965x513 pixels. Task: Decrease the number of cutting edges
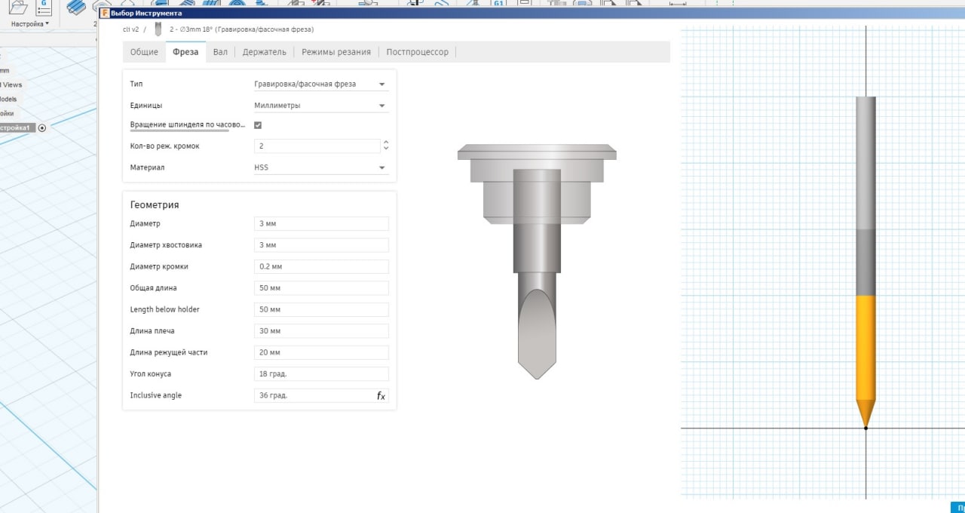point(386,149)
